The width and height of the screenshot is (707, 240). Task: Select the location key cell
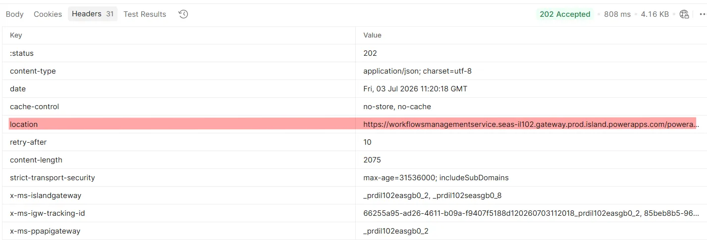(x=179, y=124)
